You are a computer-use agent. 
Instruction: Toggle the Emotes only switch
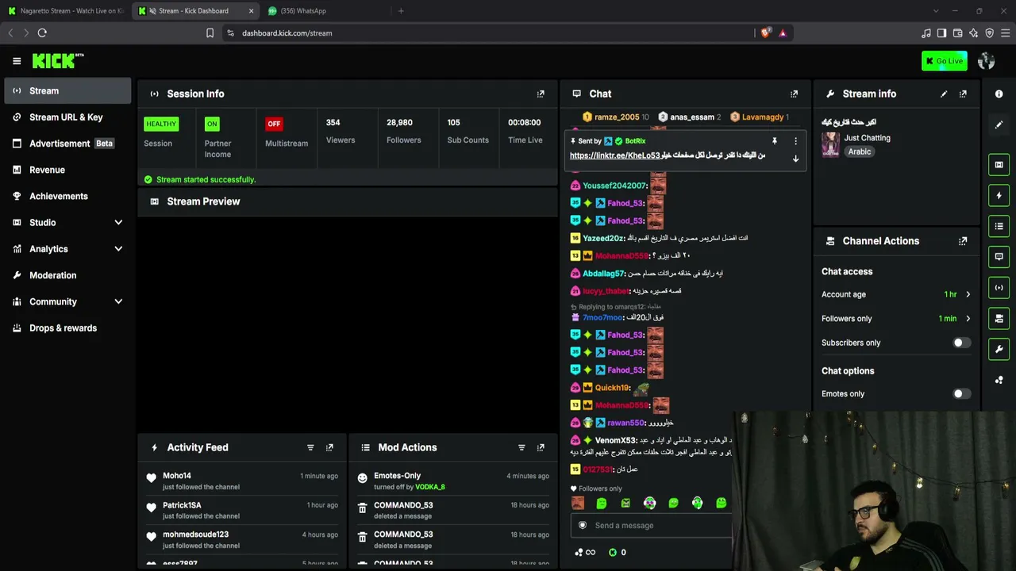click(961, 393)
